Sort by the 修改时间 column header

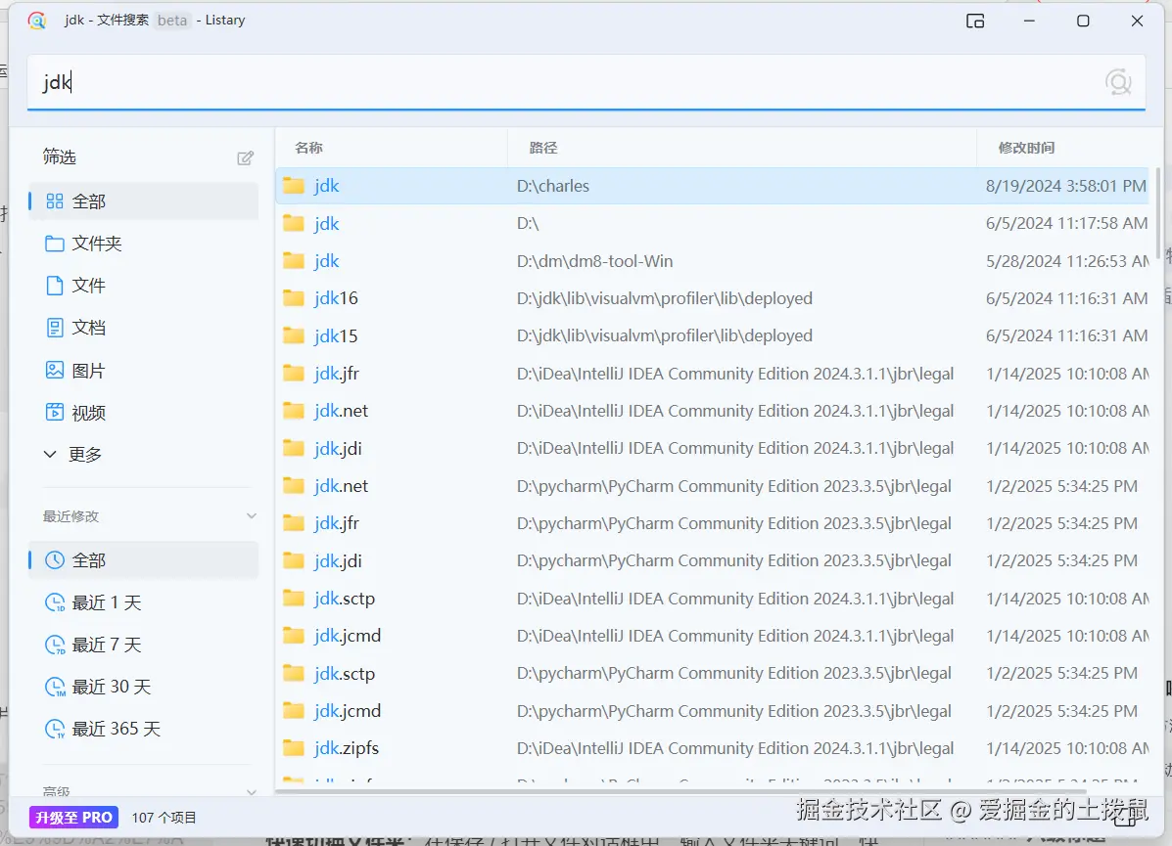(1026, 148)
